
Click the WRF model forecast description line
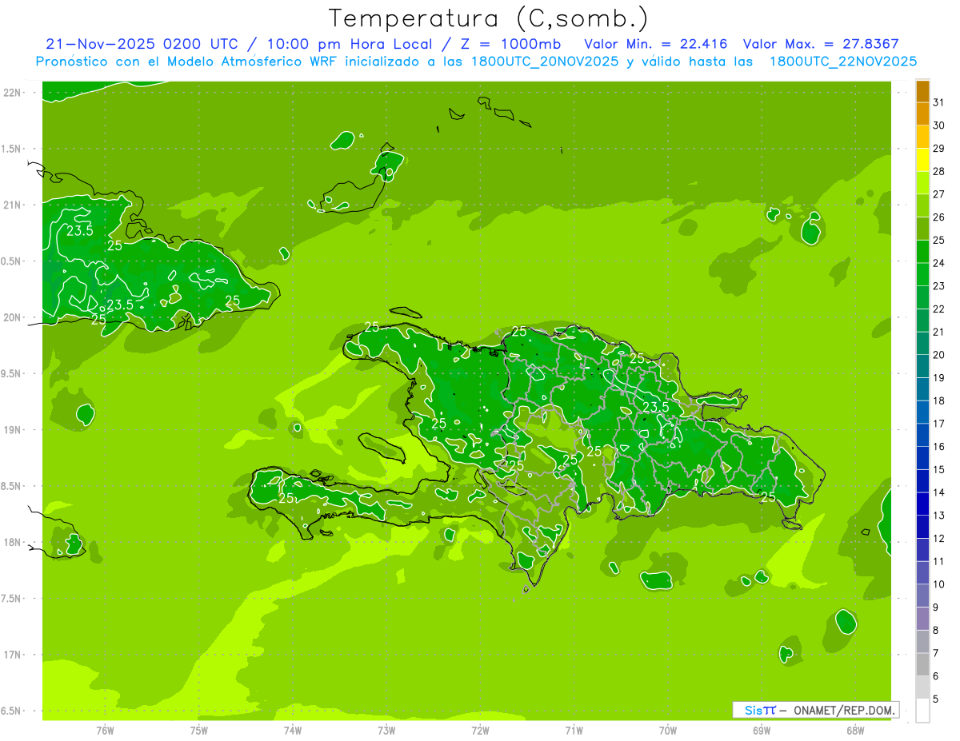point(476,62)
